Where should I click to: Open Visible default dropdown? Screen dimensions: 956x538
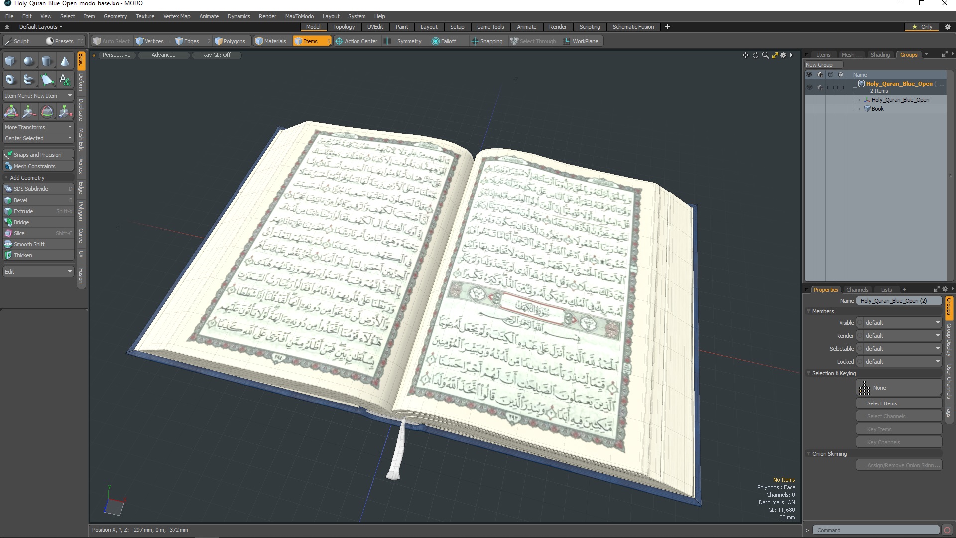[x=899, y=323]
